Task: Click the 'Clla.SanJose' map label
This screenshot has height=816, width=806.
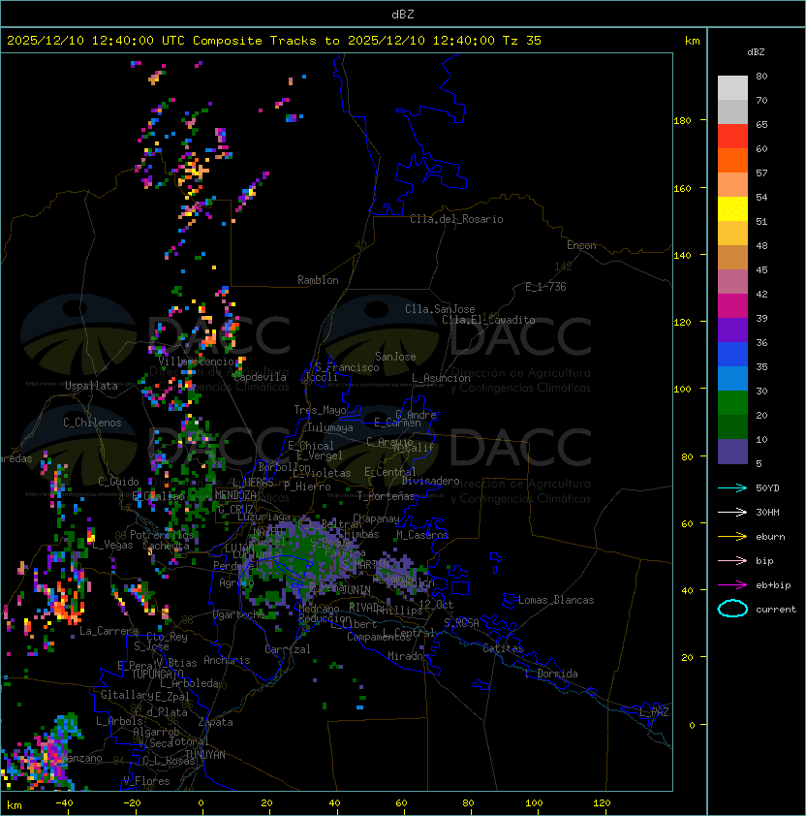Action: [440, 309]
